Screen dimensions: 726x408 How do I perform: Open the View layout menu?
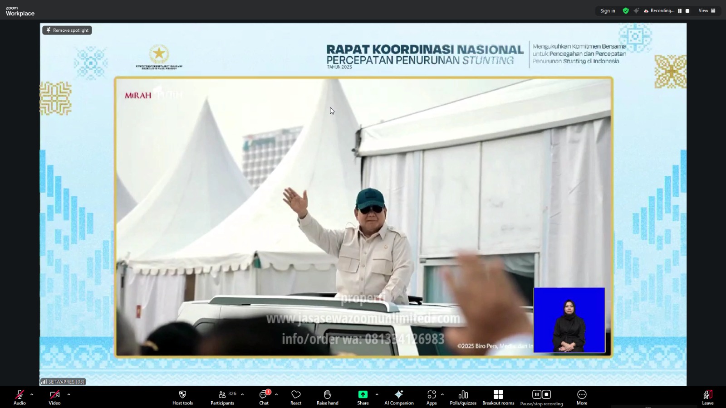tap(706, 11)
